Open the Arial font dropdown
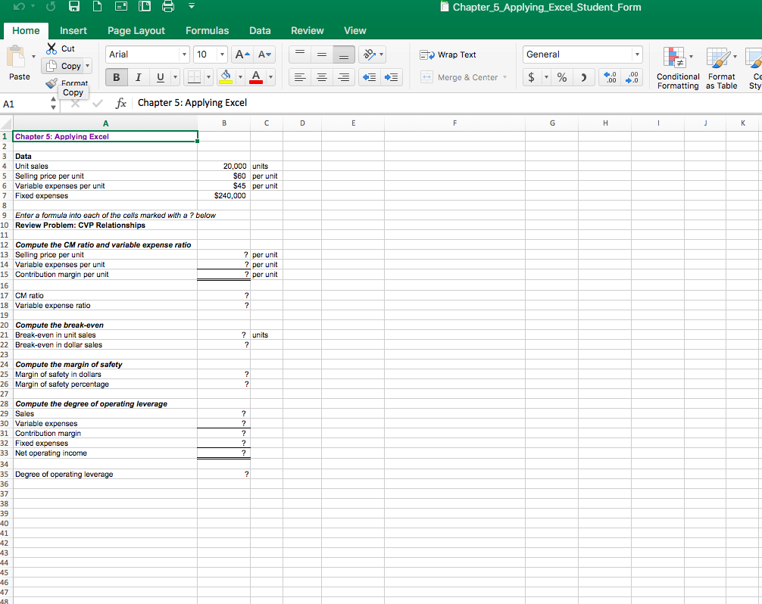 (x=184, y=54)
